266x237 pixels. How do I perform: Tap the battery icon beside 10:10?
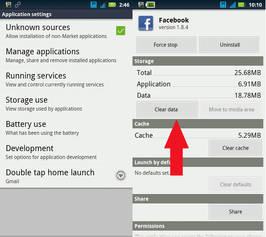point(242,5)
